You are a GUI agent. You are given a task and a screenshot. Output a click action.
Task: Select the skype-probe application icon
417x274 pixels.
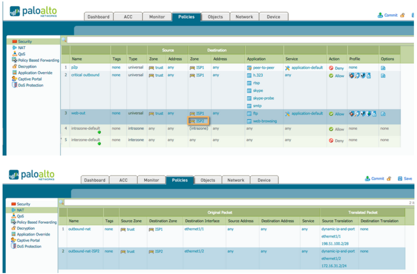coord(249,98)
